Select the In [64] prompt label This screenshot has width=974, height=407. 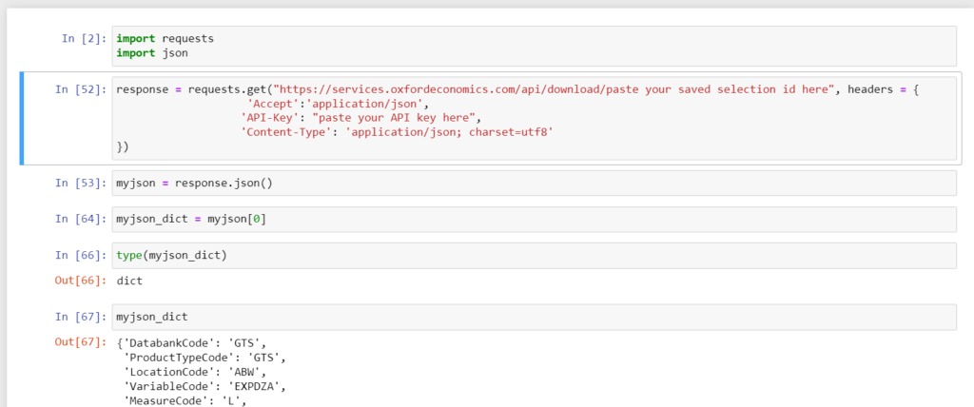(80, 220)
